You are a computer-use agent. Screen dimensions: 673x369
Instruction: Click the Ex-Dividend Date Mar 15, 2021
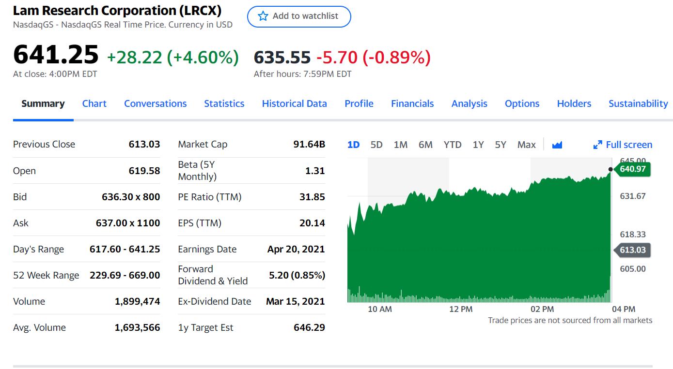[x=295, y=301]
